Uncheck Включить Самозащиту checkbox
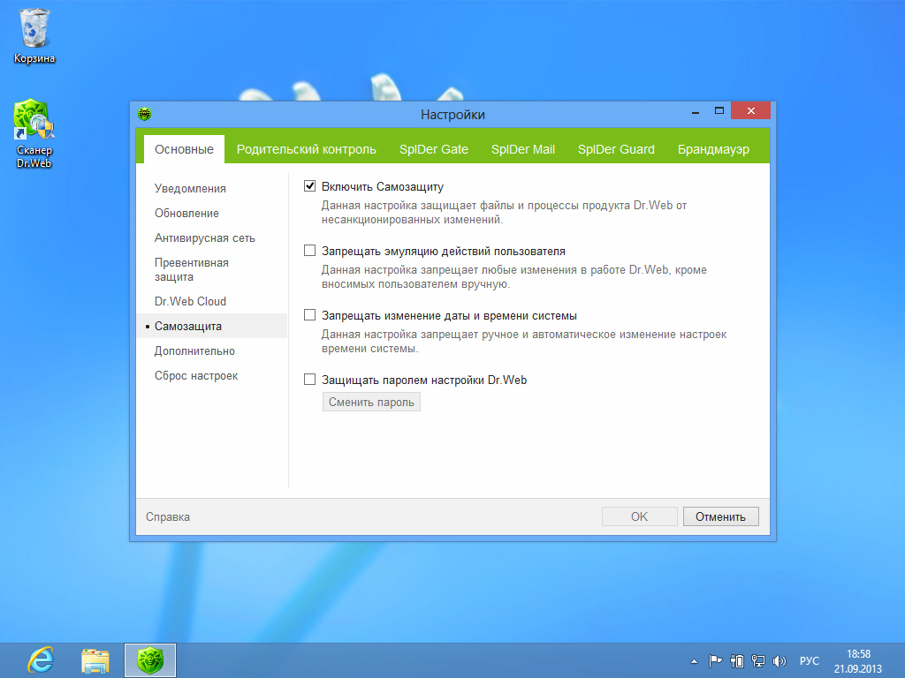 [310, 185]
